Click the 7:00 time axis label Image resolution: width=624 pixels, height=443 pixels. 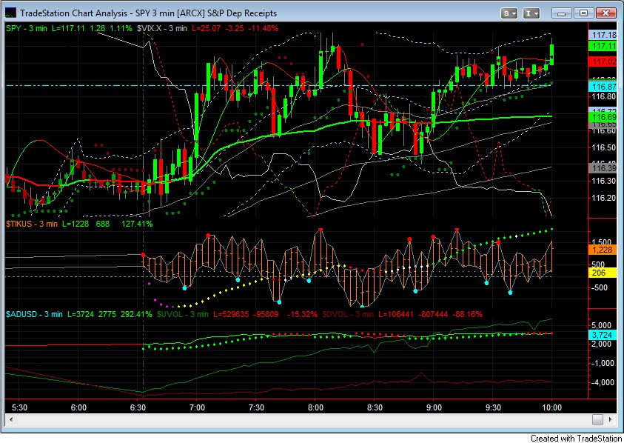[197, 407]
